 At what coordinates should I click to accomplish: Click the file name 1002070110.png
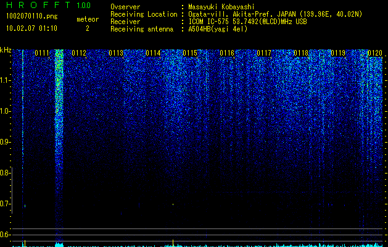(x=31, y=16)
